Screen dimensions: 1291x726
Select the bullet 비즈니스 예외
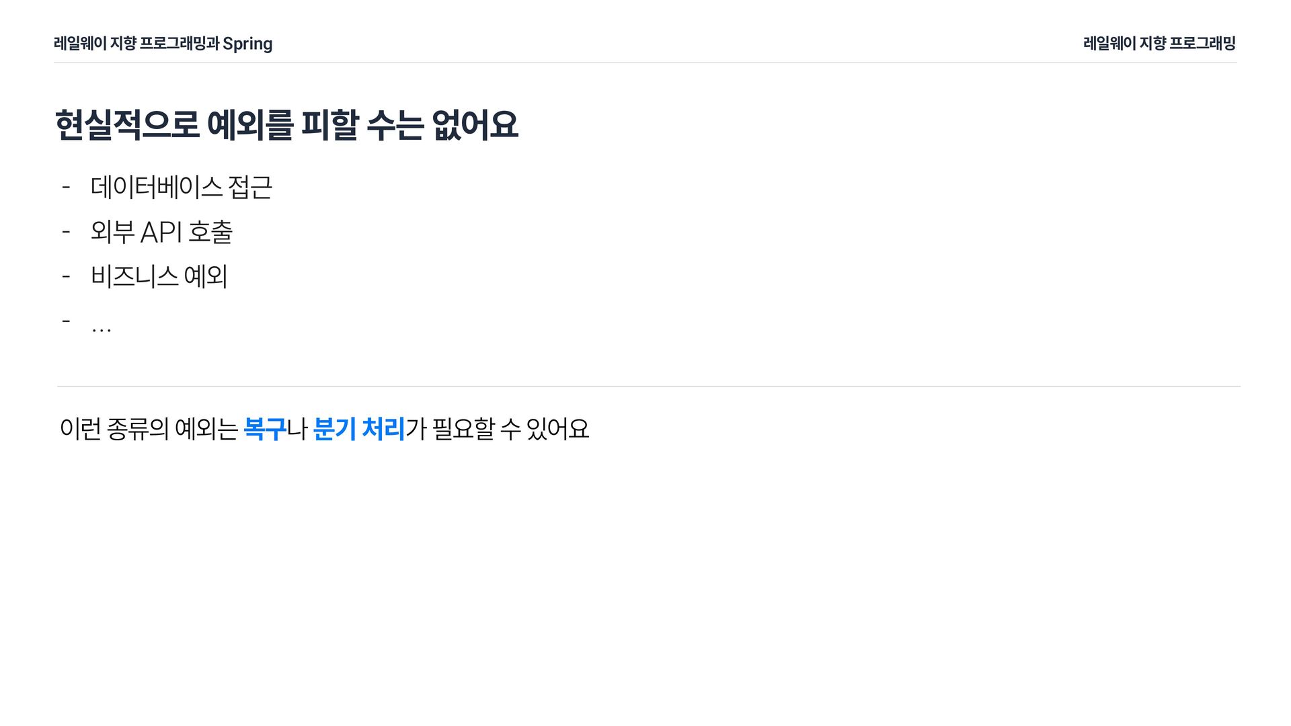pos(159,276)
